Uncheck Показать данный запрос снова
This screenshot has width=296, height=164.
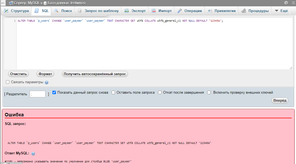tap(54, 93)
